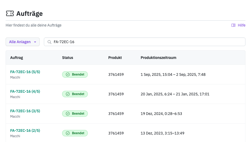
Task: Click the Produktionszeitraum column header
Action: click(158, 58)
